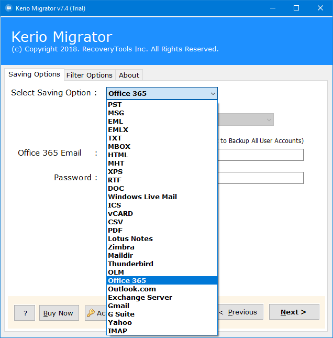Image resolution: width=333 pixels, height=338 pixels.
Task: Pick ICS in the saving list
Action: pos(162,205)
